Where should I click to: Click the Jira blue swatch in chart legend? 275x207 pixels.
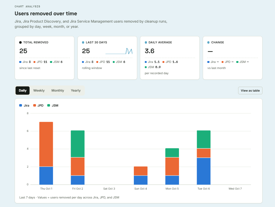click(20, 105)
